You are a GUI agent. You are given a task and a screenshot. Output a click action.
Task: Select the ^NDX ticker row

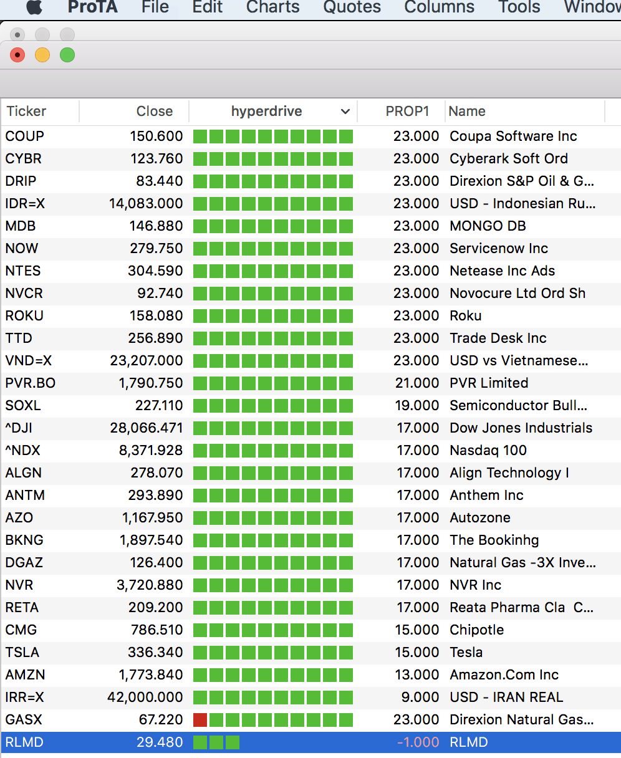(x=310, y=451)
